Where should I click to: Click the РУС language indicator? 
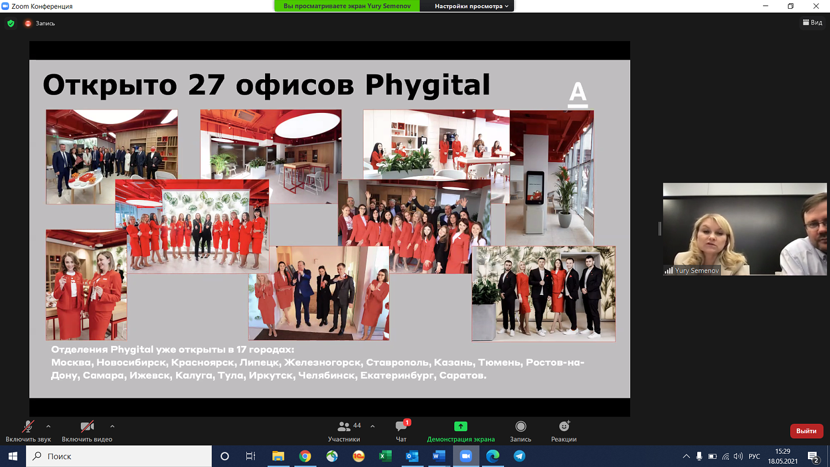pos(754,456)
